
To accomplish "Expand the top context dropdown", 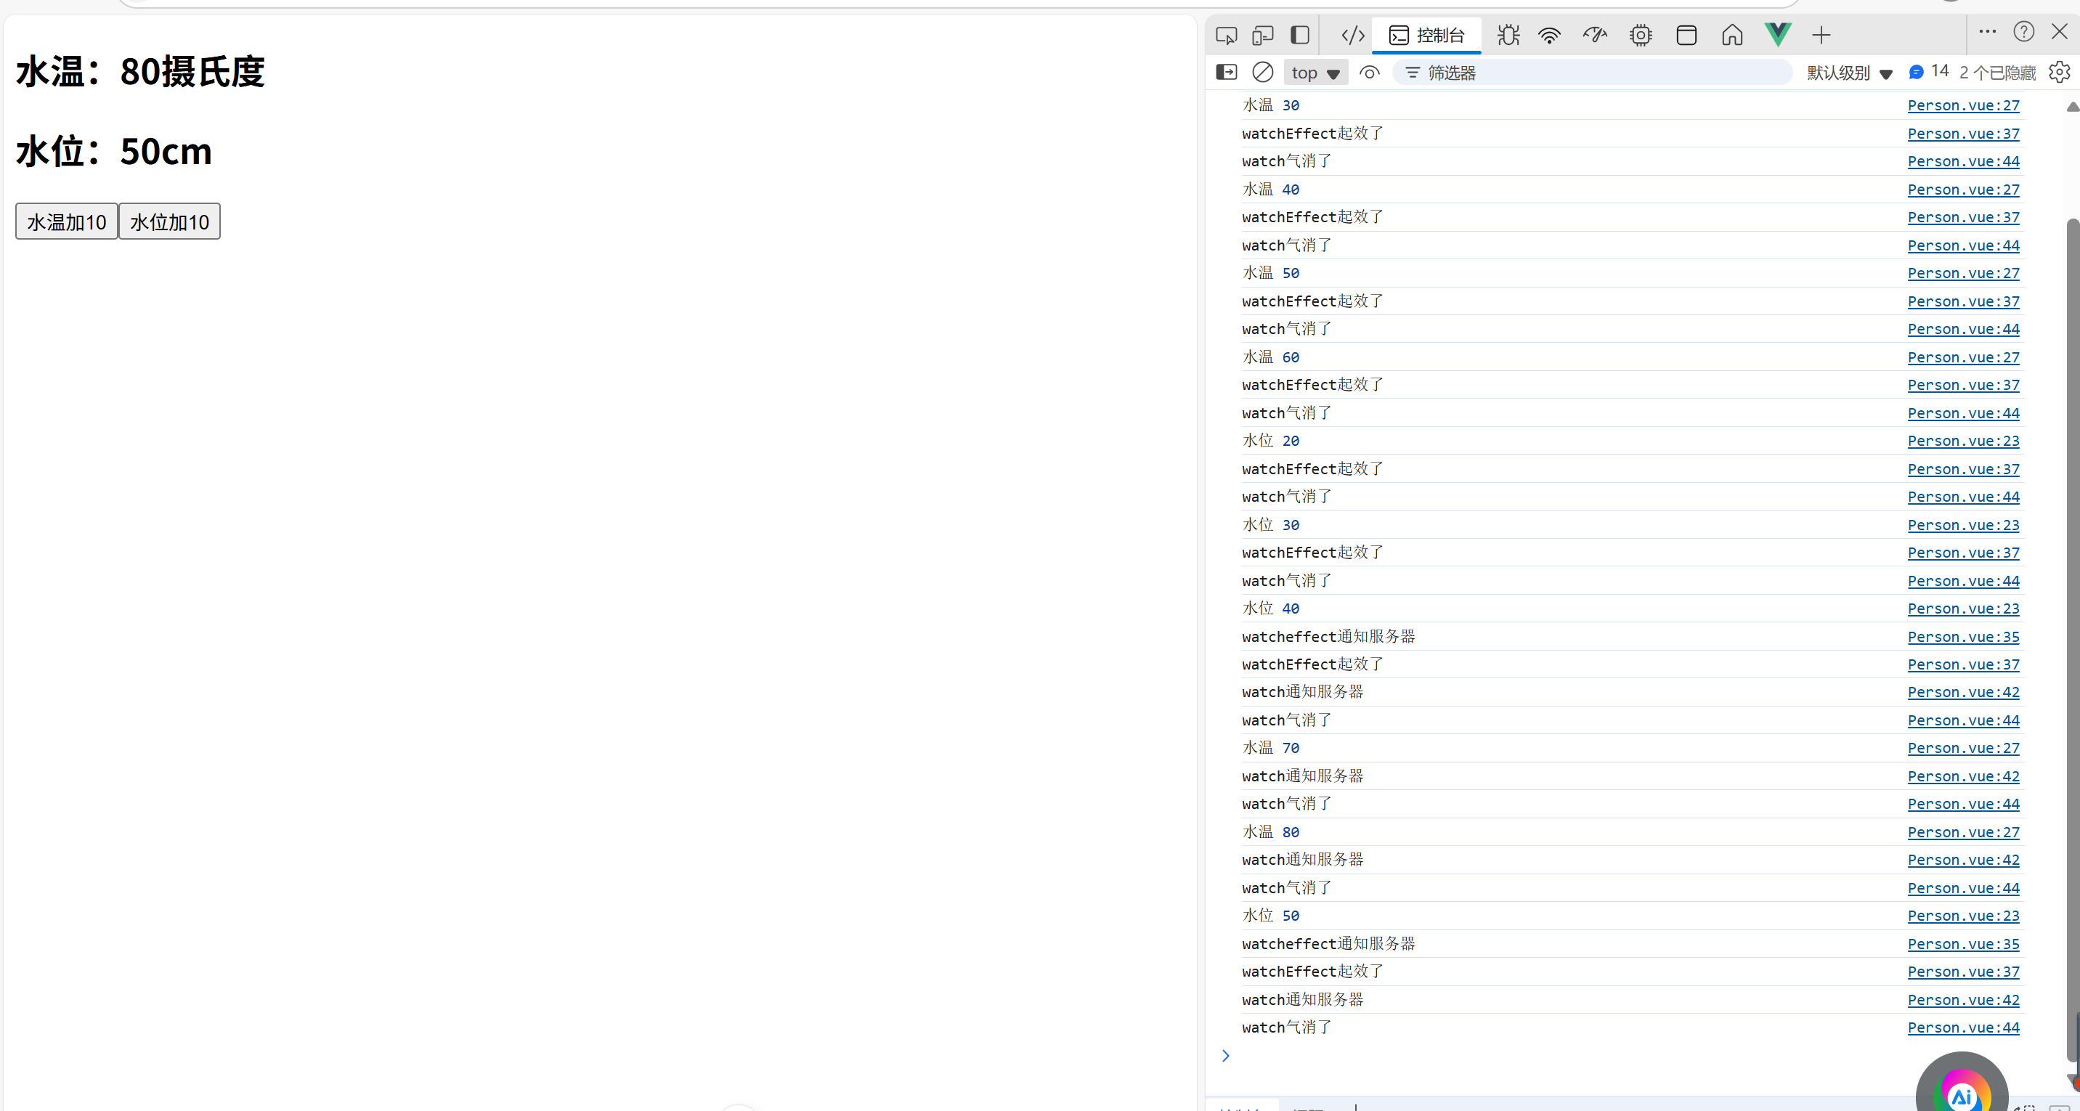I will click(x=1315, y=73).
